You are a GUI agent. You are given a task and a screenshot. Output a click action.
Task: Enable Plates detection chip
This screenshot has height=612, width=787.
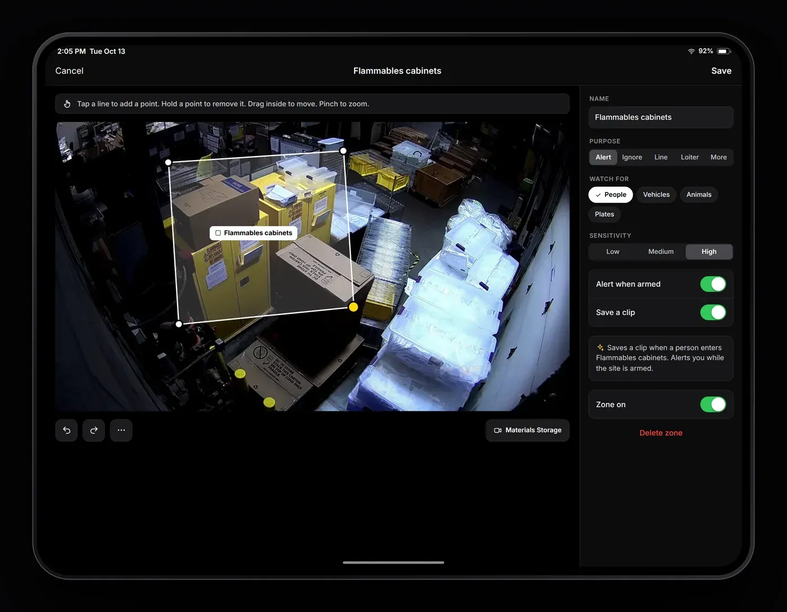pyautogui.click(x=604, y=214)
